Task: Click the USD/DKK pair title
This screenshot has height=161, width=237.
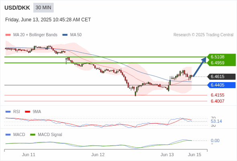Action: pos(17,8)
